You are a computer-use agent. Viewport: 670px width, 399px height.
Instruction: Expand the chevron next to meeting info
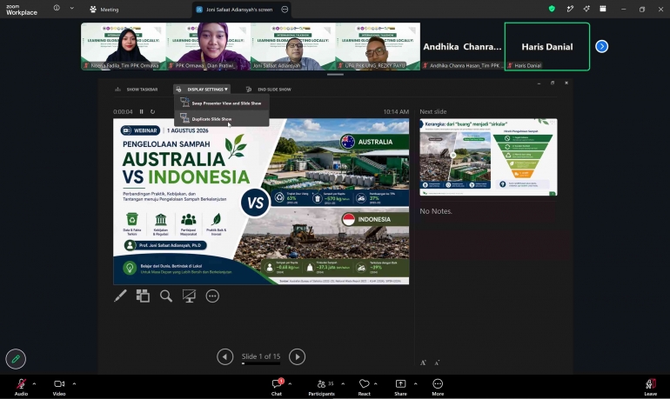click(71, 8)
